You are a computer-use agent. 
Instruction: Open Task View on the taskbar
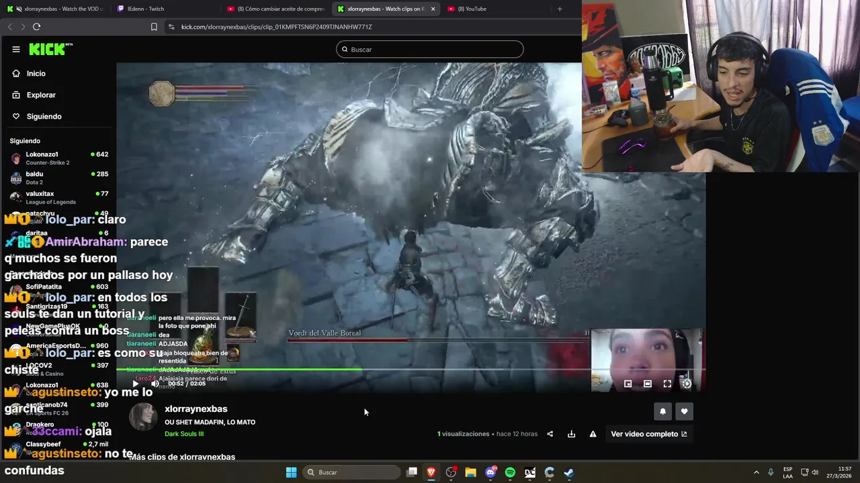[412, 472]
